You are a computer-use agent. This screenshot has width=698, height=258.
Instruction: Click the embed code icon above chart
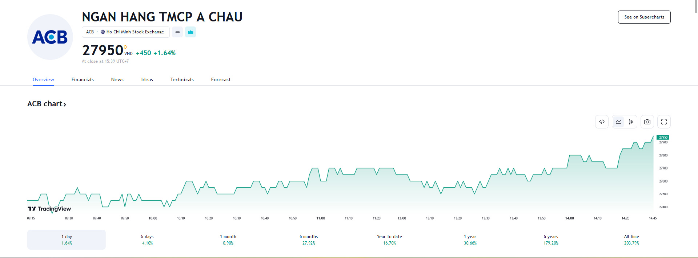pos(602,122)
